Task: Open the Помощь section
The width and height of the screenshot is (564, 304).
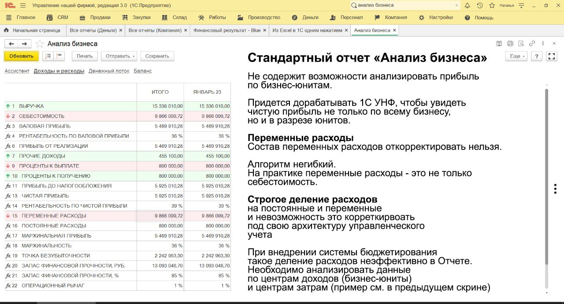Action: click(x=479, y=18)
